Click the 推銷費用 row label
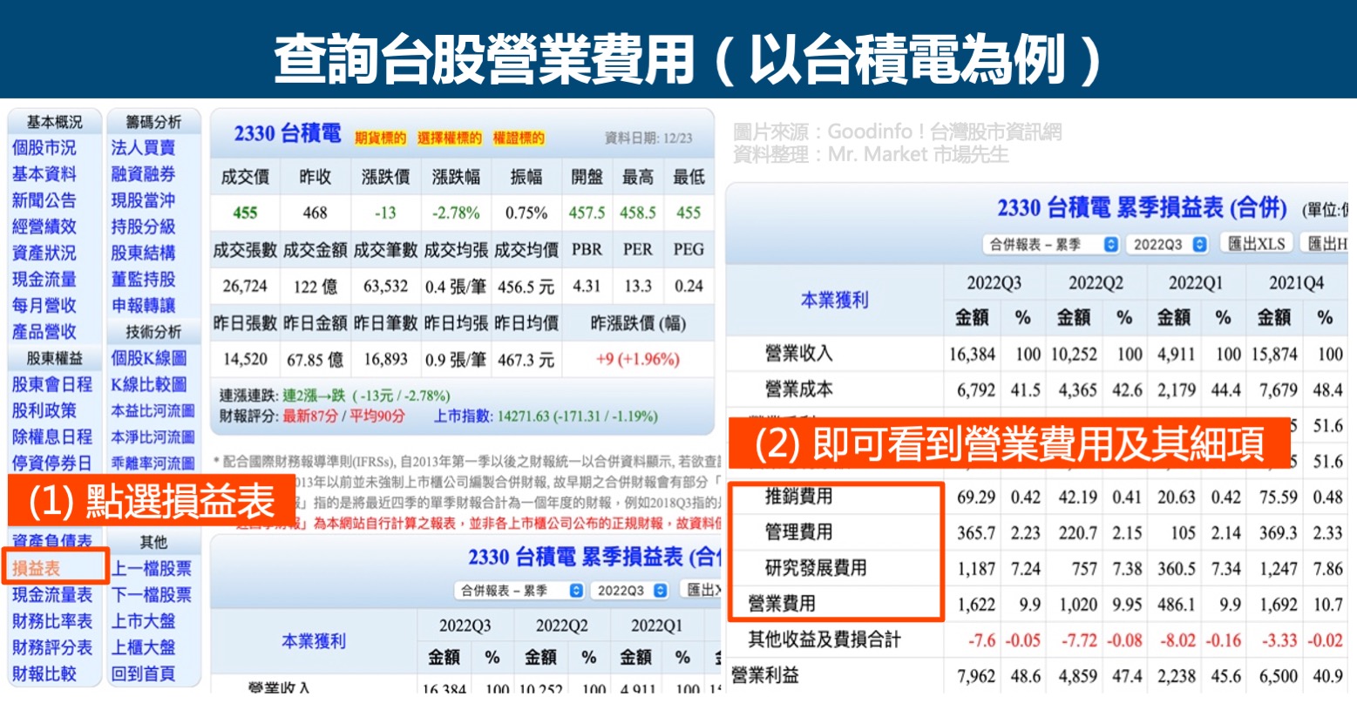 pos(798,497)
